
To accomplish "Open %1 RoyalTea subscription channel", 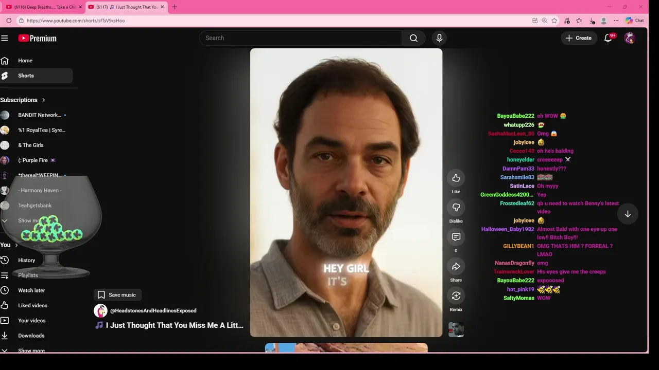I will pos(36,130).
